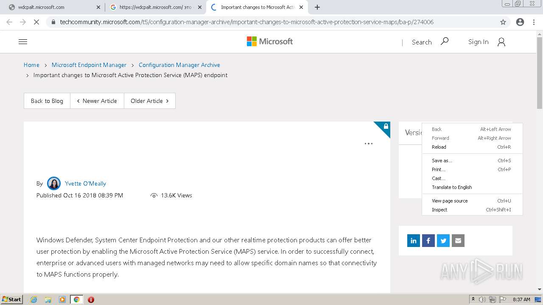Open Internet Explorer from the taskbar
This screenshot has width=543, height=305.
click(34, 299)
